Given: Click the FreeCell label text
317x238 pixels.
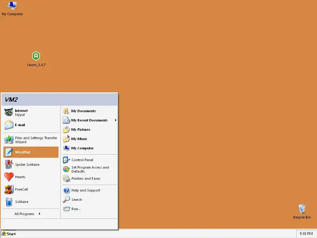Looking at the screenshot, I should tap(21, 189).
